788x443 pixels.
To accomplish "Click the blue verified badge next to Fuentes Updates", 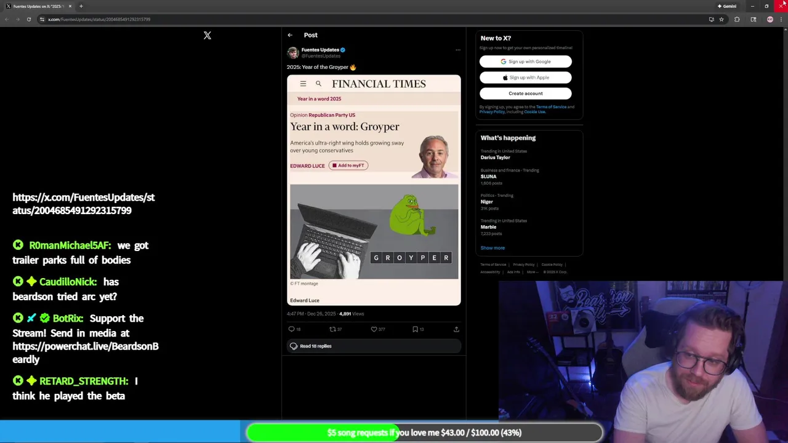I will tap(343, 50).
